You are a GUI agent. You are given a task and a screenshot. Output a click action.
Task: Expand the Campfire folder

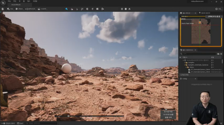[184, 63]
